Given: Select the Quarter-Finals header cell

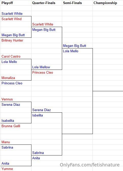Looking at the screenshot, I should [x=47, y=3].
